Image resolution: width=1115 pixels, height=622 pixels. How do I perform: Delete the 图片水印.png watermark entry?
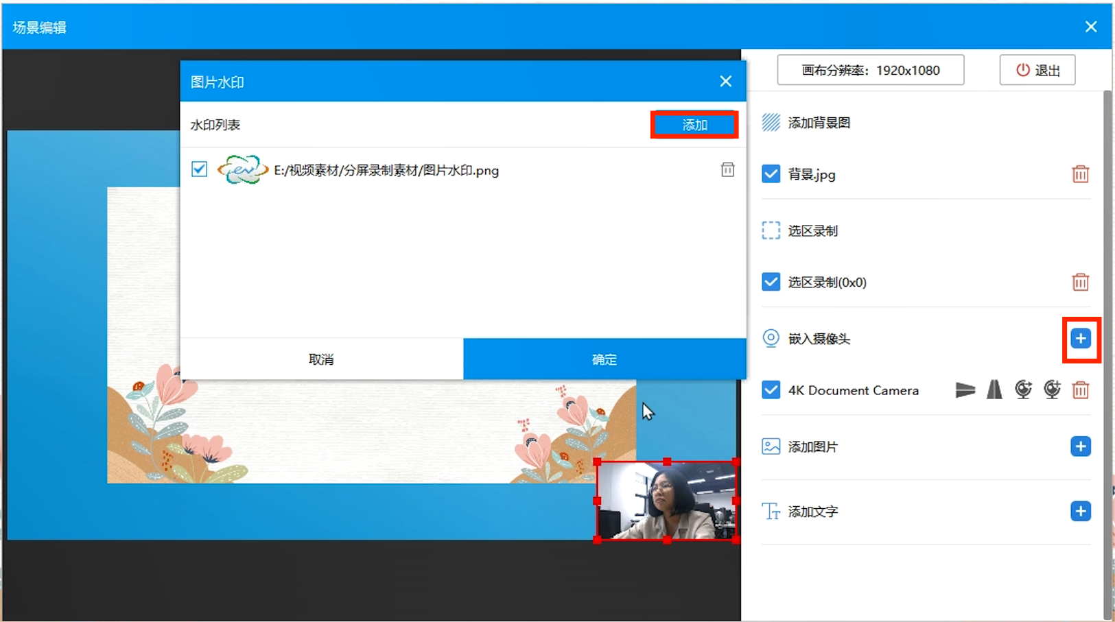(727, 169)
